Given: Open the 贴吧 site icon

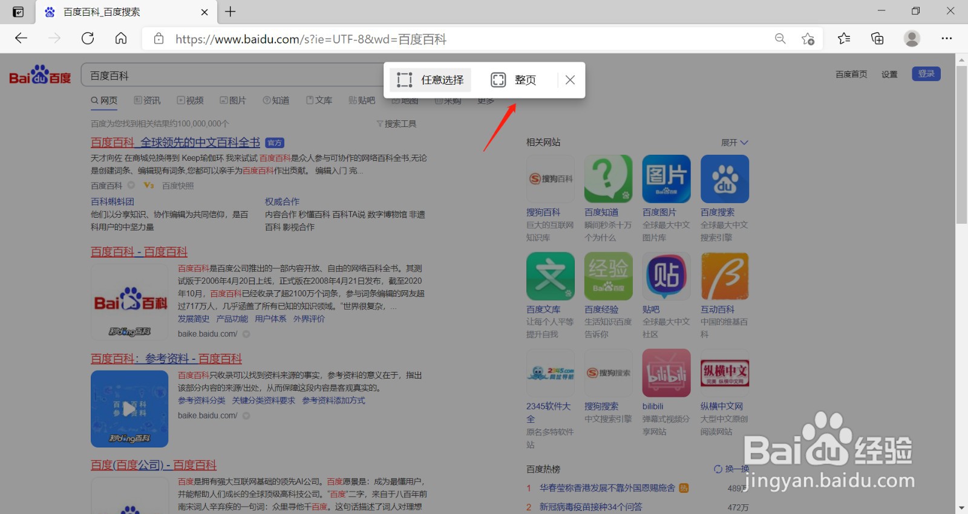Looking at the screenshot, I should [x=667, y=276].
